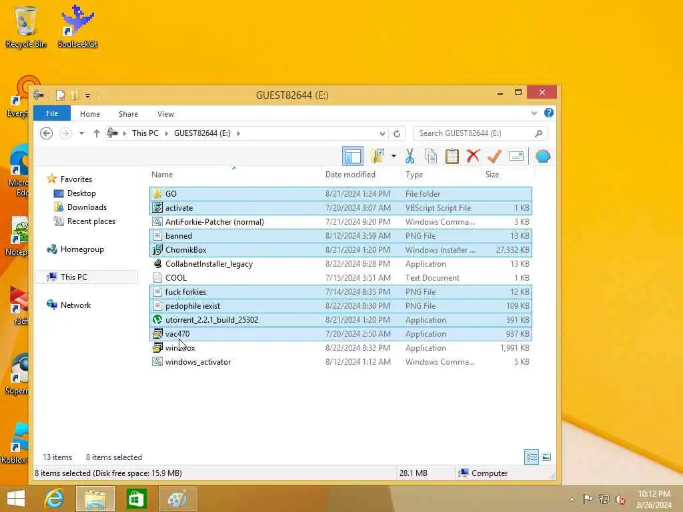Select AntiForkie-Patcher (normal) file
The image size is (683, 512).
[x=340, y=221]
